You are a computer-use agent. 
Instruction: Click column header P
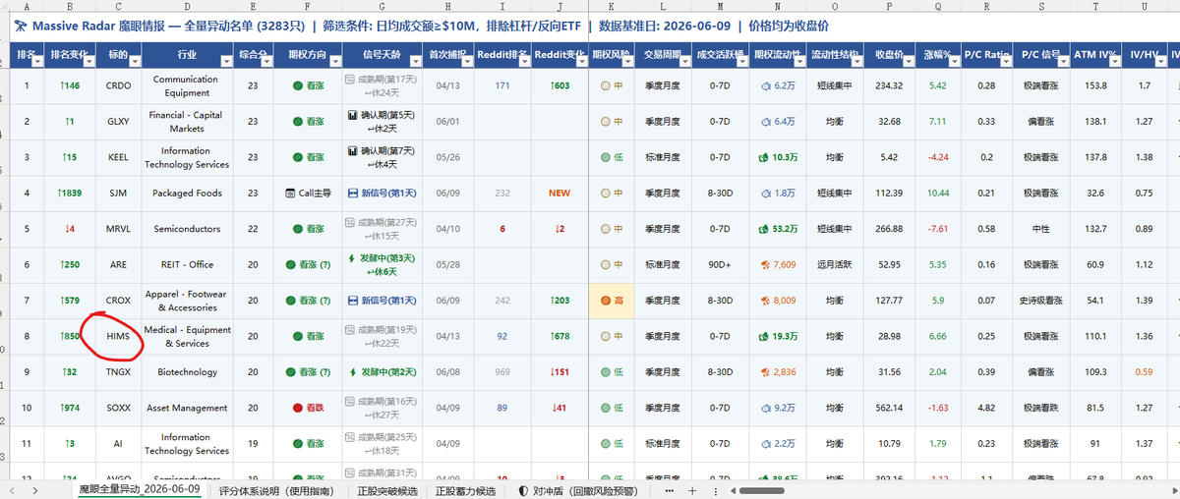(889, 6)
